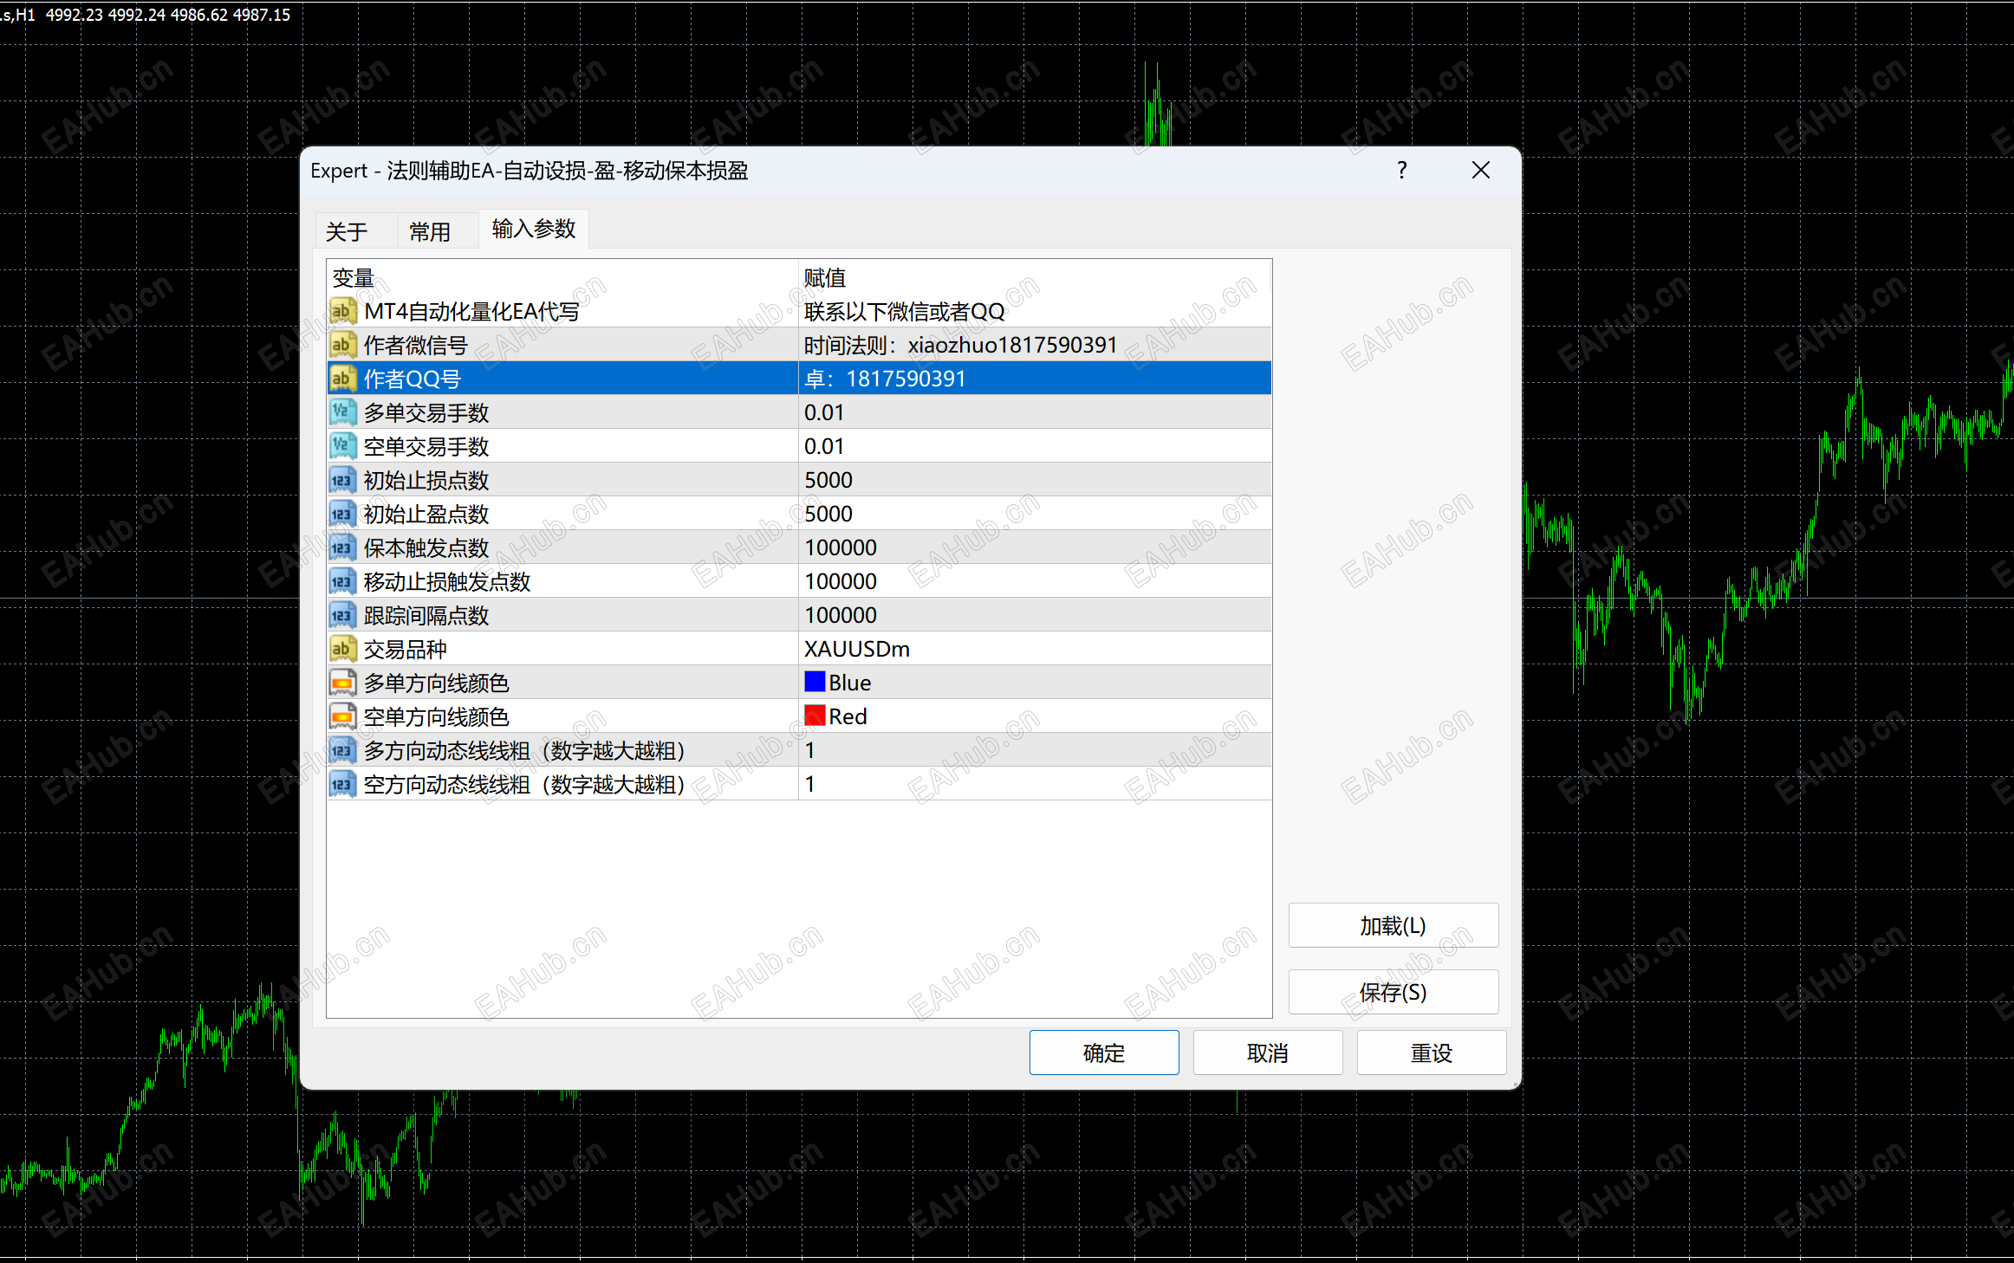Click the string icon beside 交易品种
This screenshot has height=1263, width=2014.
pyautogui.click(x=342, y=649)
